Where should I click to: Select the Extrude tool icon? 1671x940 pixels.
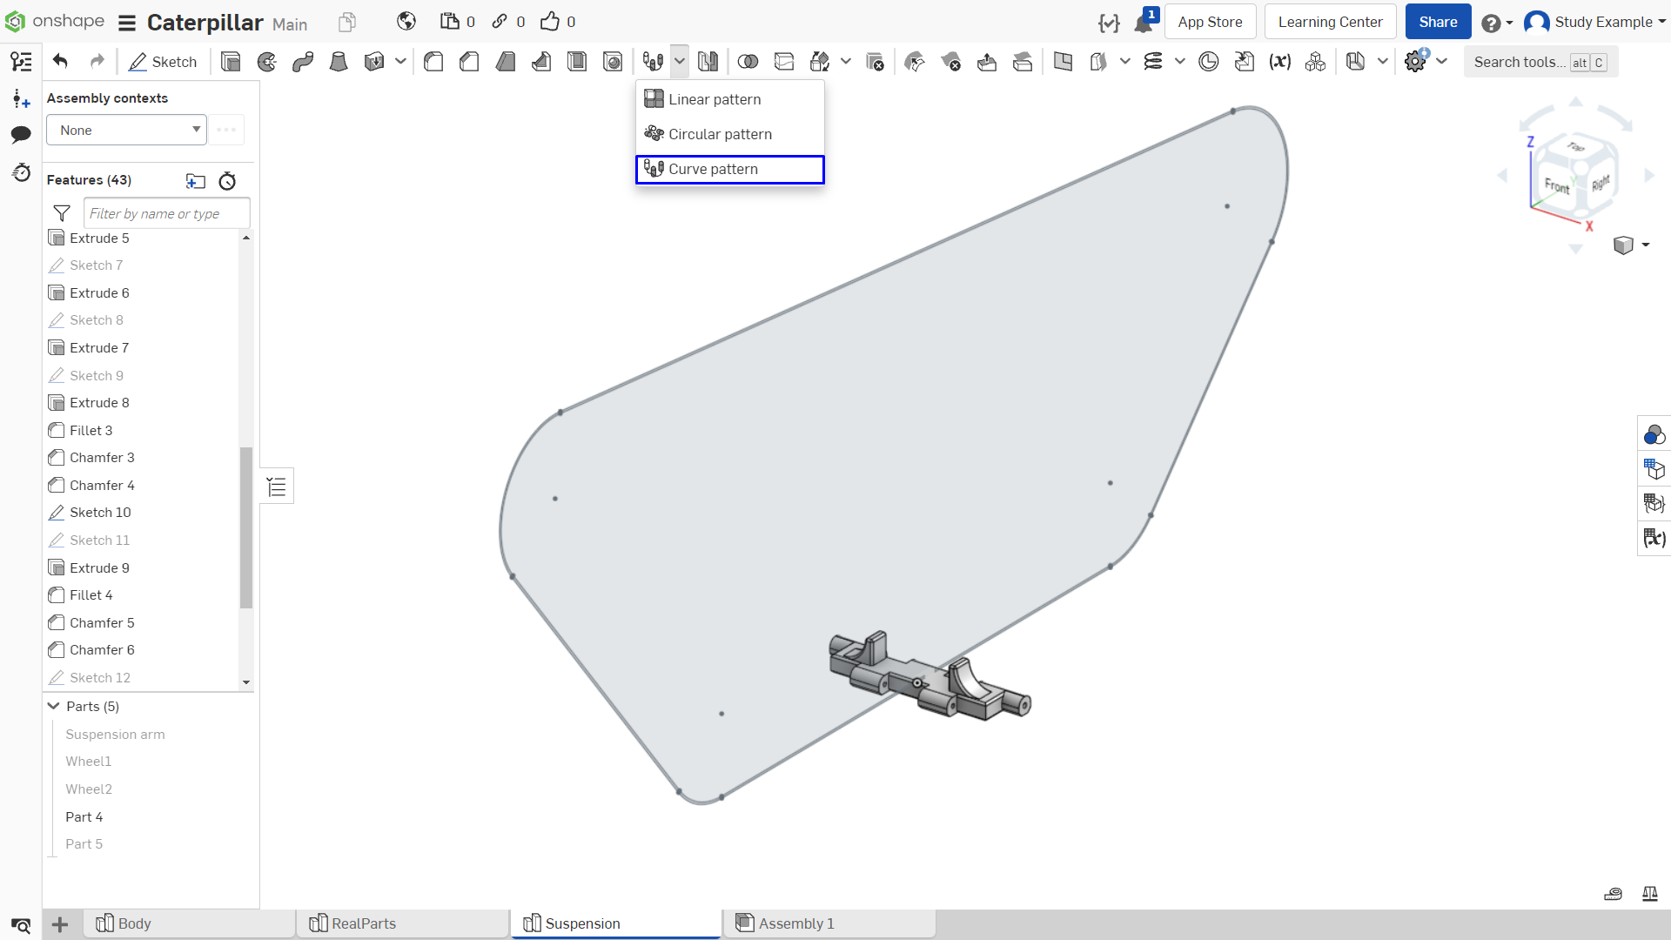231,62
